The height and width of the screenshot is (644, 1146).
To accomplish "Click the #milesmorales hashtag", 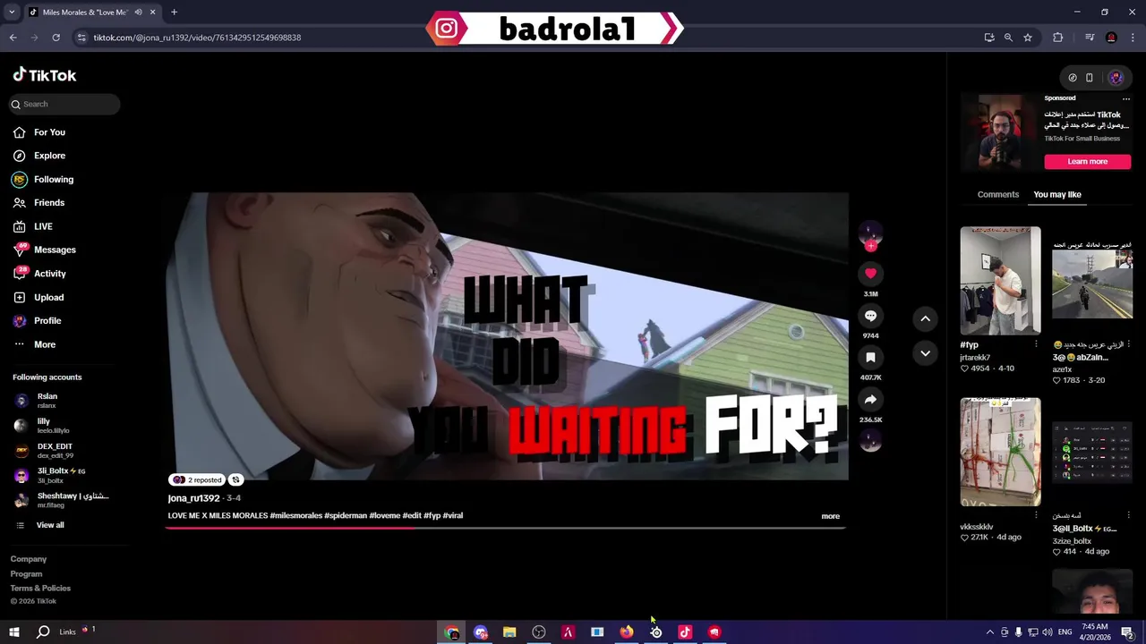I will pos(296,516).
